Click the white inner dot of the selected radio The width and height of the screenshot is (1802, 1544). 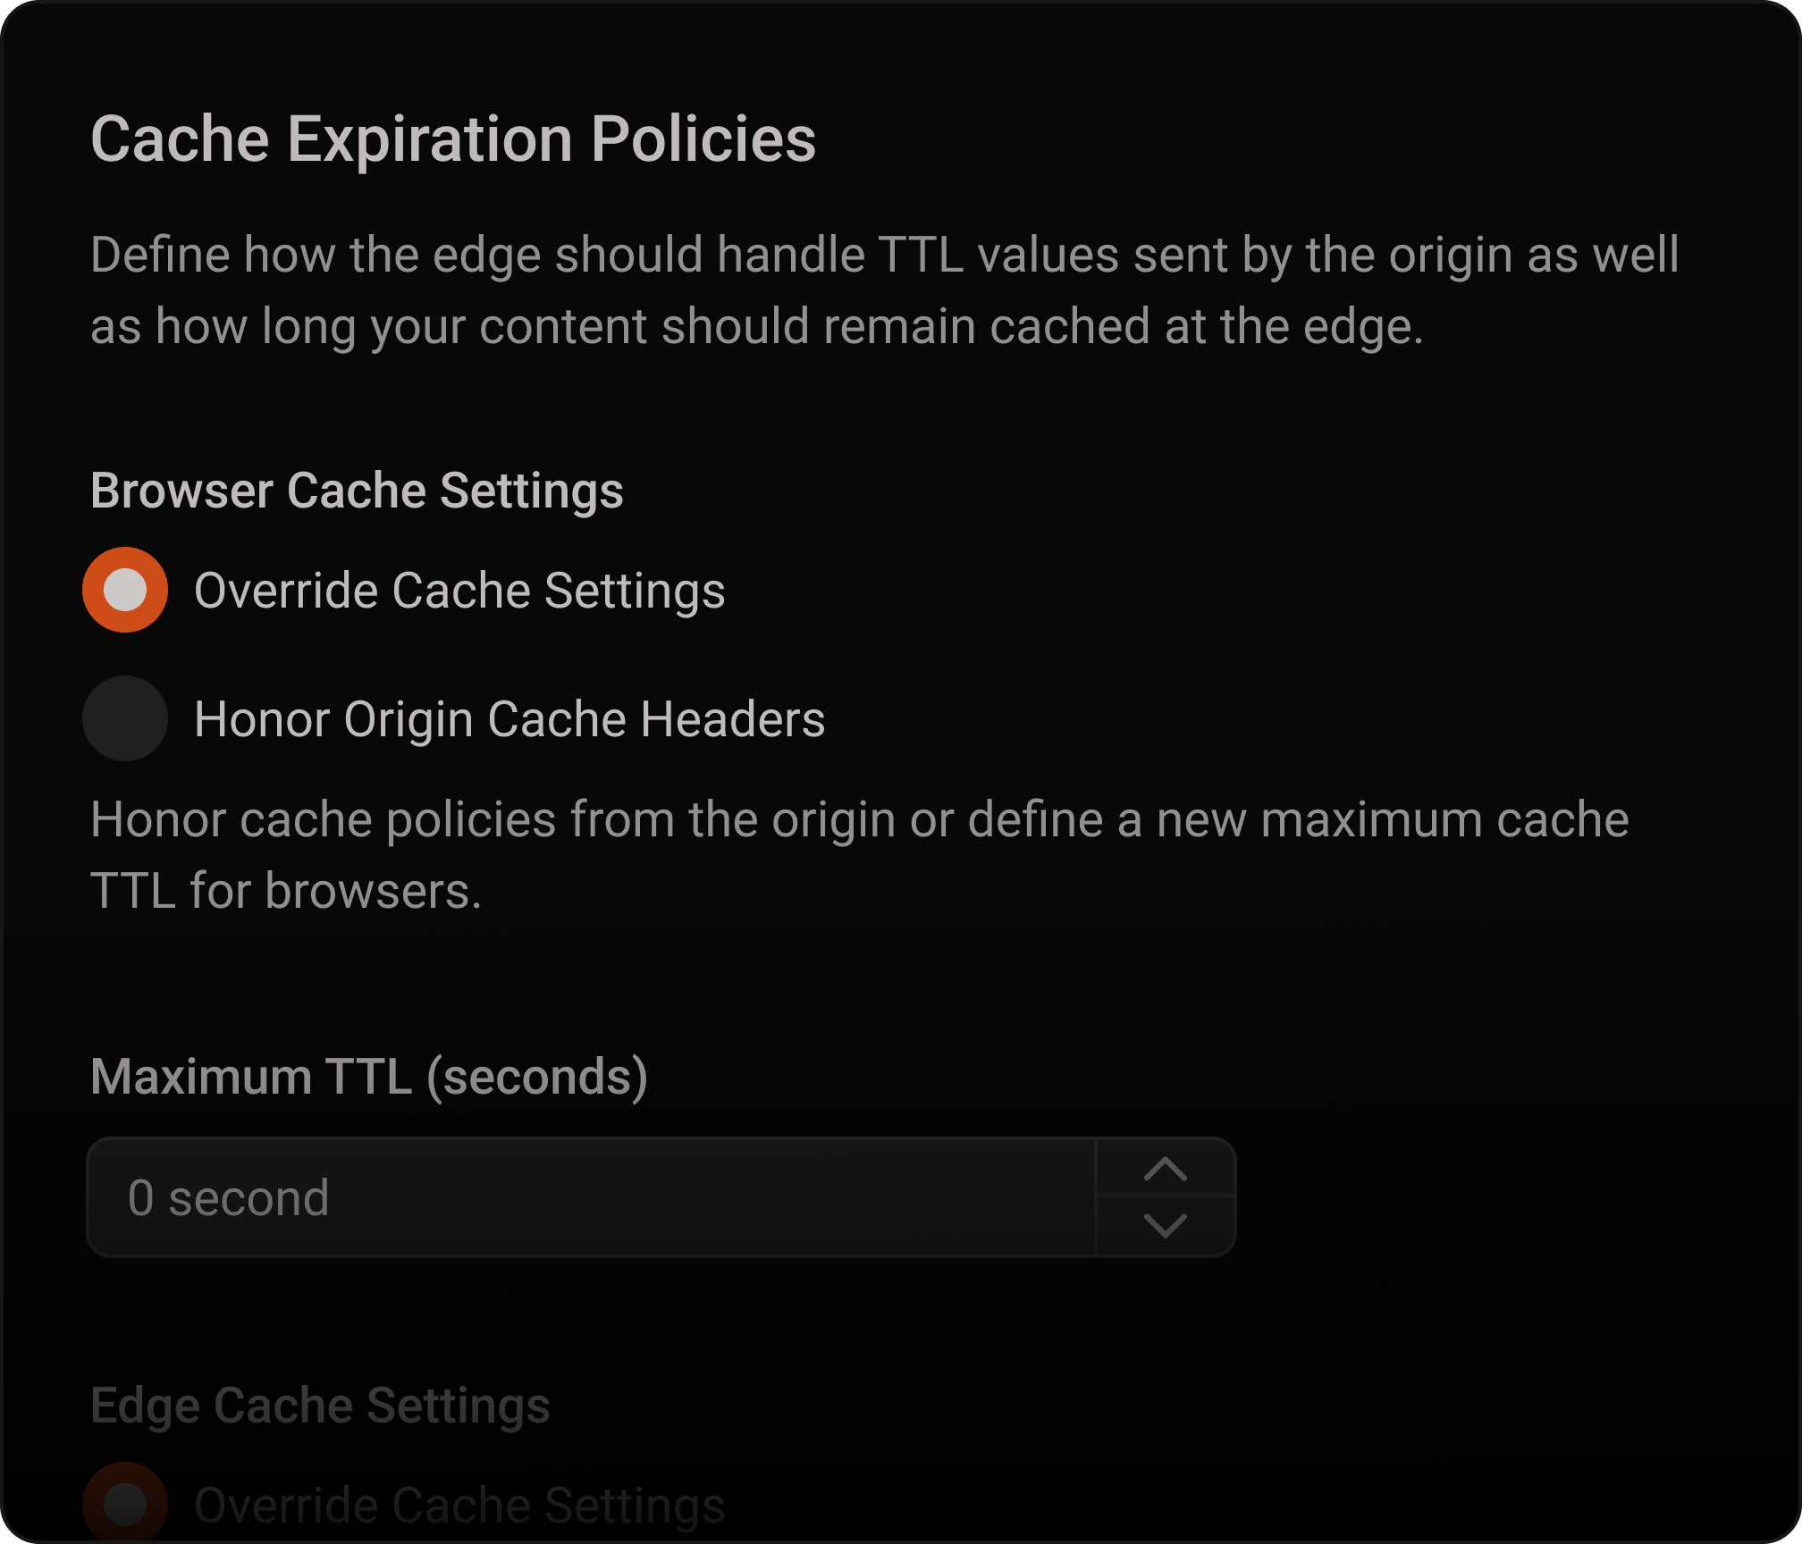(x=125, y=590)
